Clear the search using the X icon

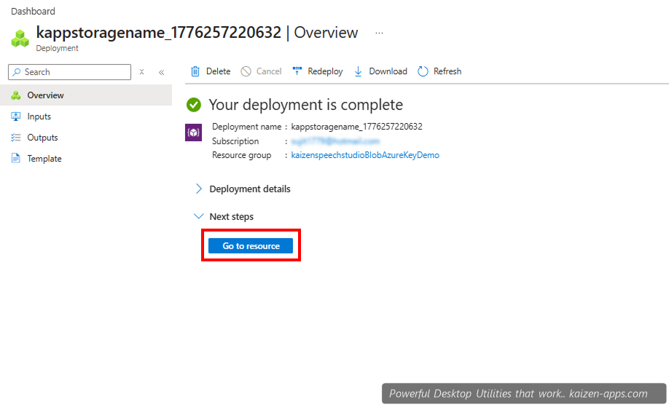(x=141, y=72)
